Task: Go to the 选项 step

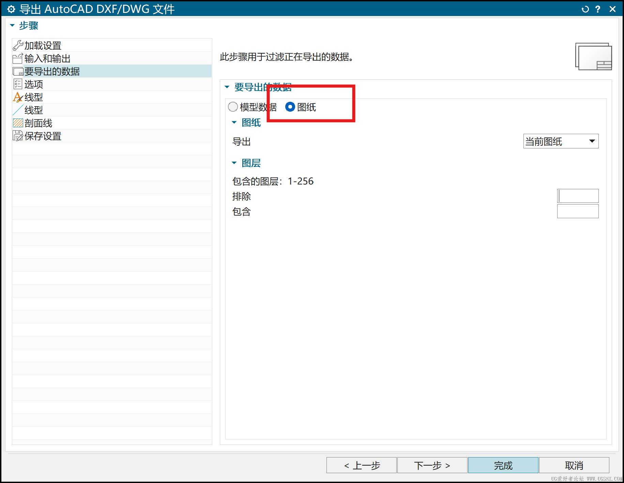Action: coord(112,84)
